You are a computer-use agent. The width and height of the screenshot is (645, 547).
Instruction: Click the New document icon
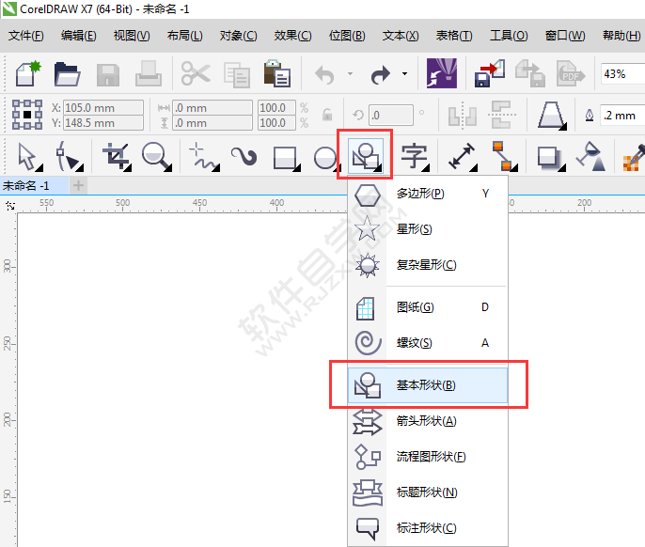(28, 73)
